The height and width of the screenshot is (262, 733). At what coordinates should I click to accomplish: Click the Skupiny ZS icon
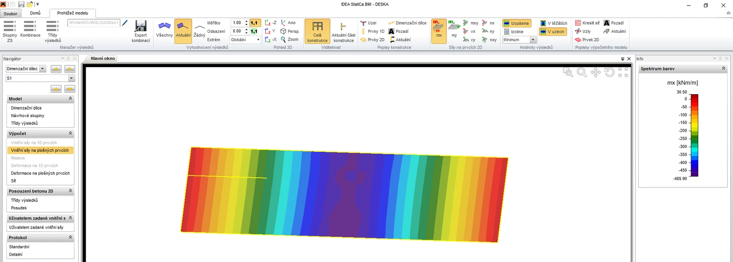pos(10,31)
